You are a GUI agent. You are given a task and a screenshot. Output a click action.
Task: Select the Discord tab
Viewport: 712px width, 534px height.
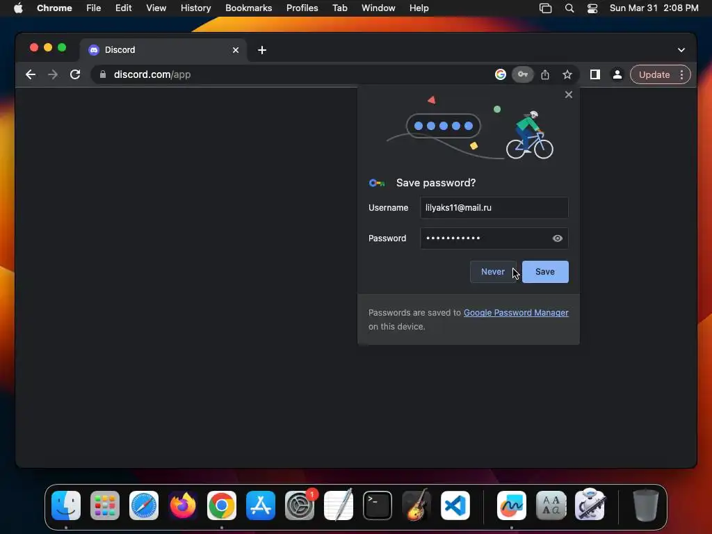click(x=163, y=50)
